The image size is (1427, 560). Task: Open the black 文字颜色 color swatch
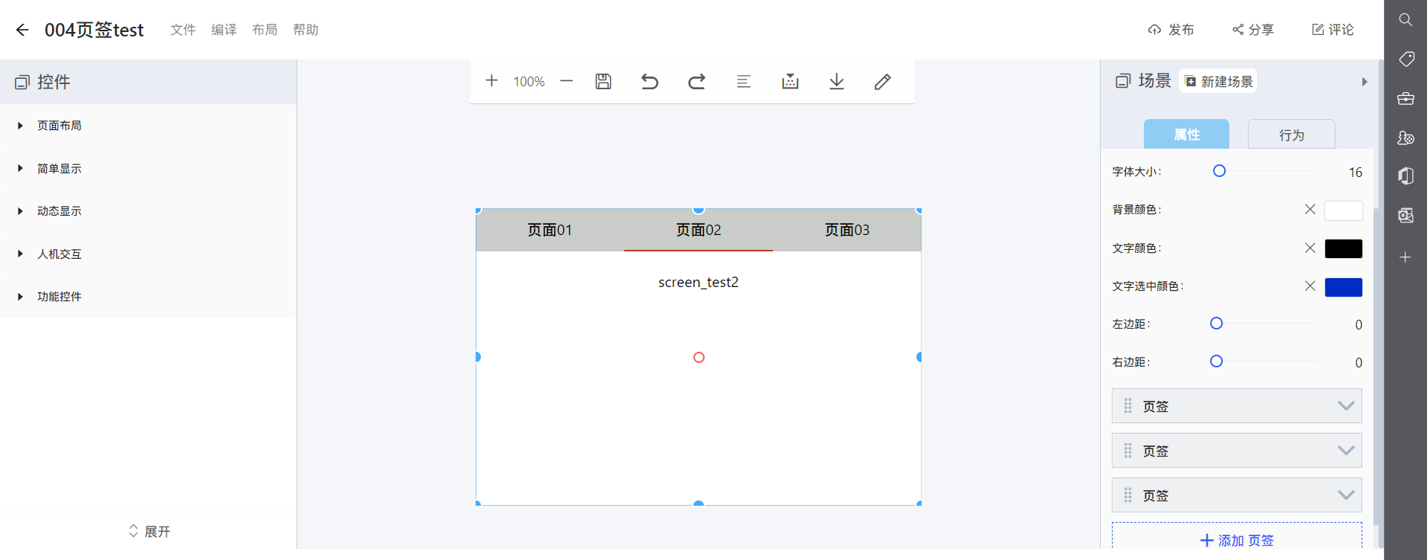click(x=1344, y=248)
